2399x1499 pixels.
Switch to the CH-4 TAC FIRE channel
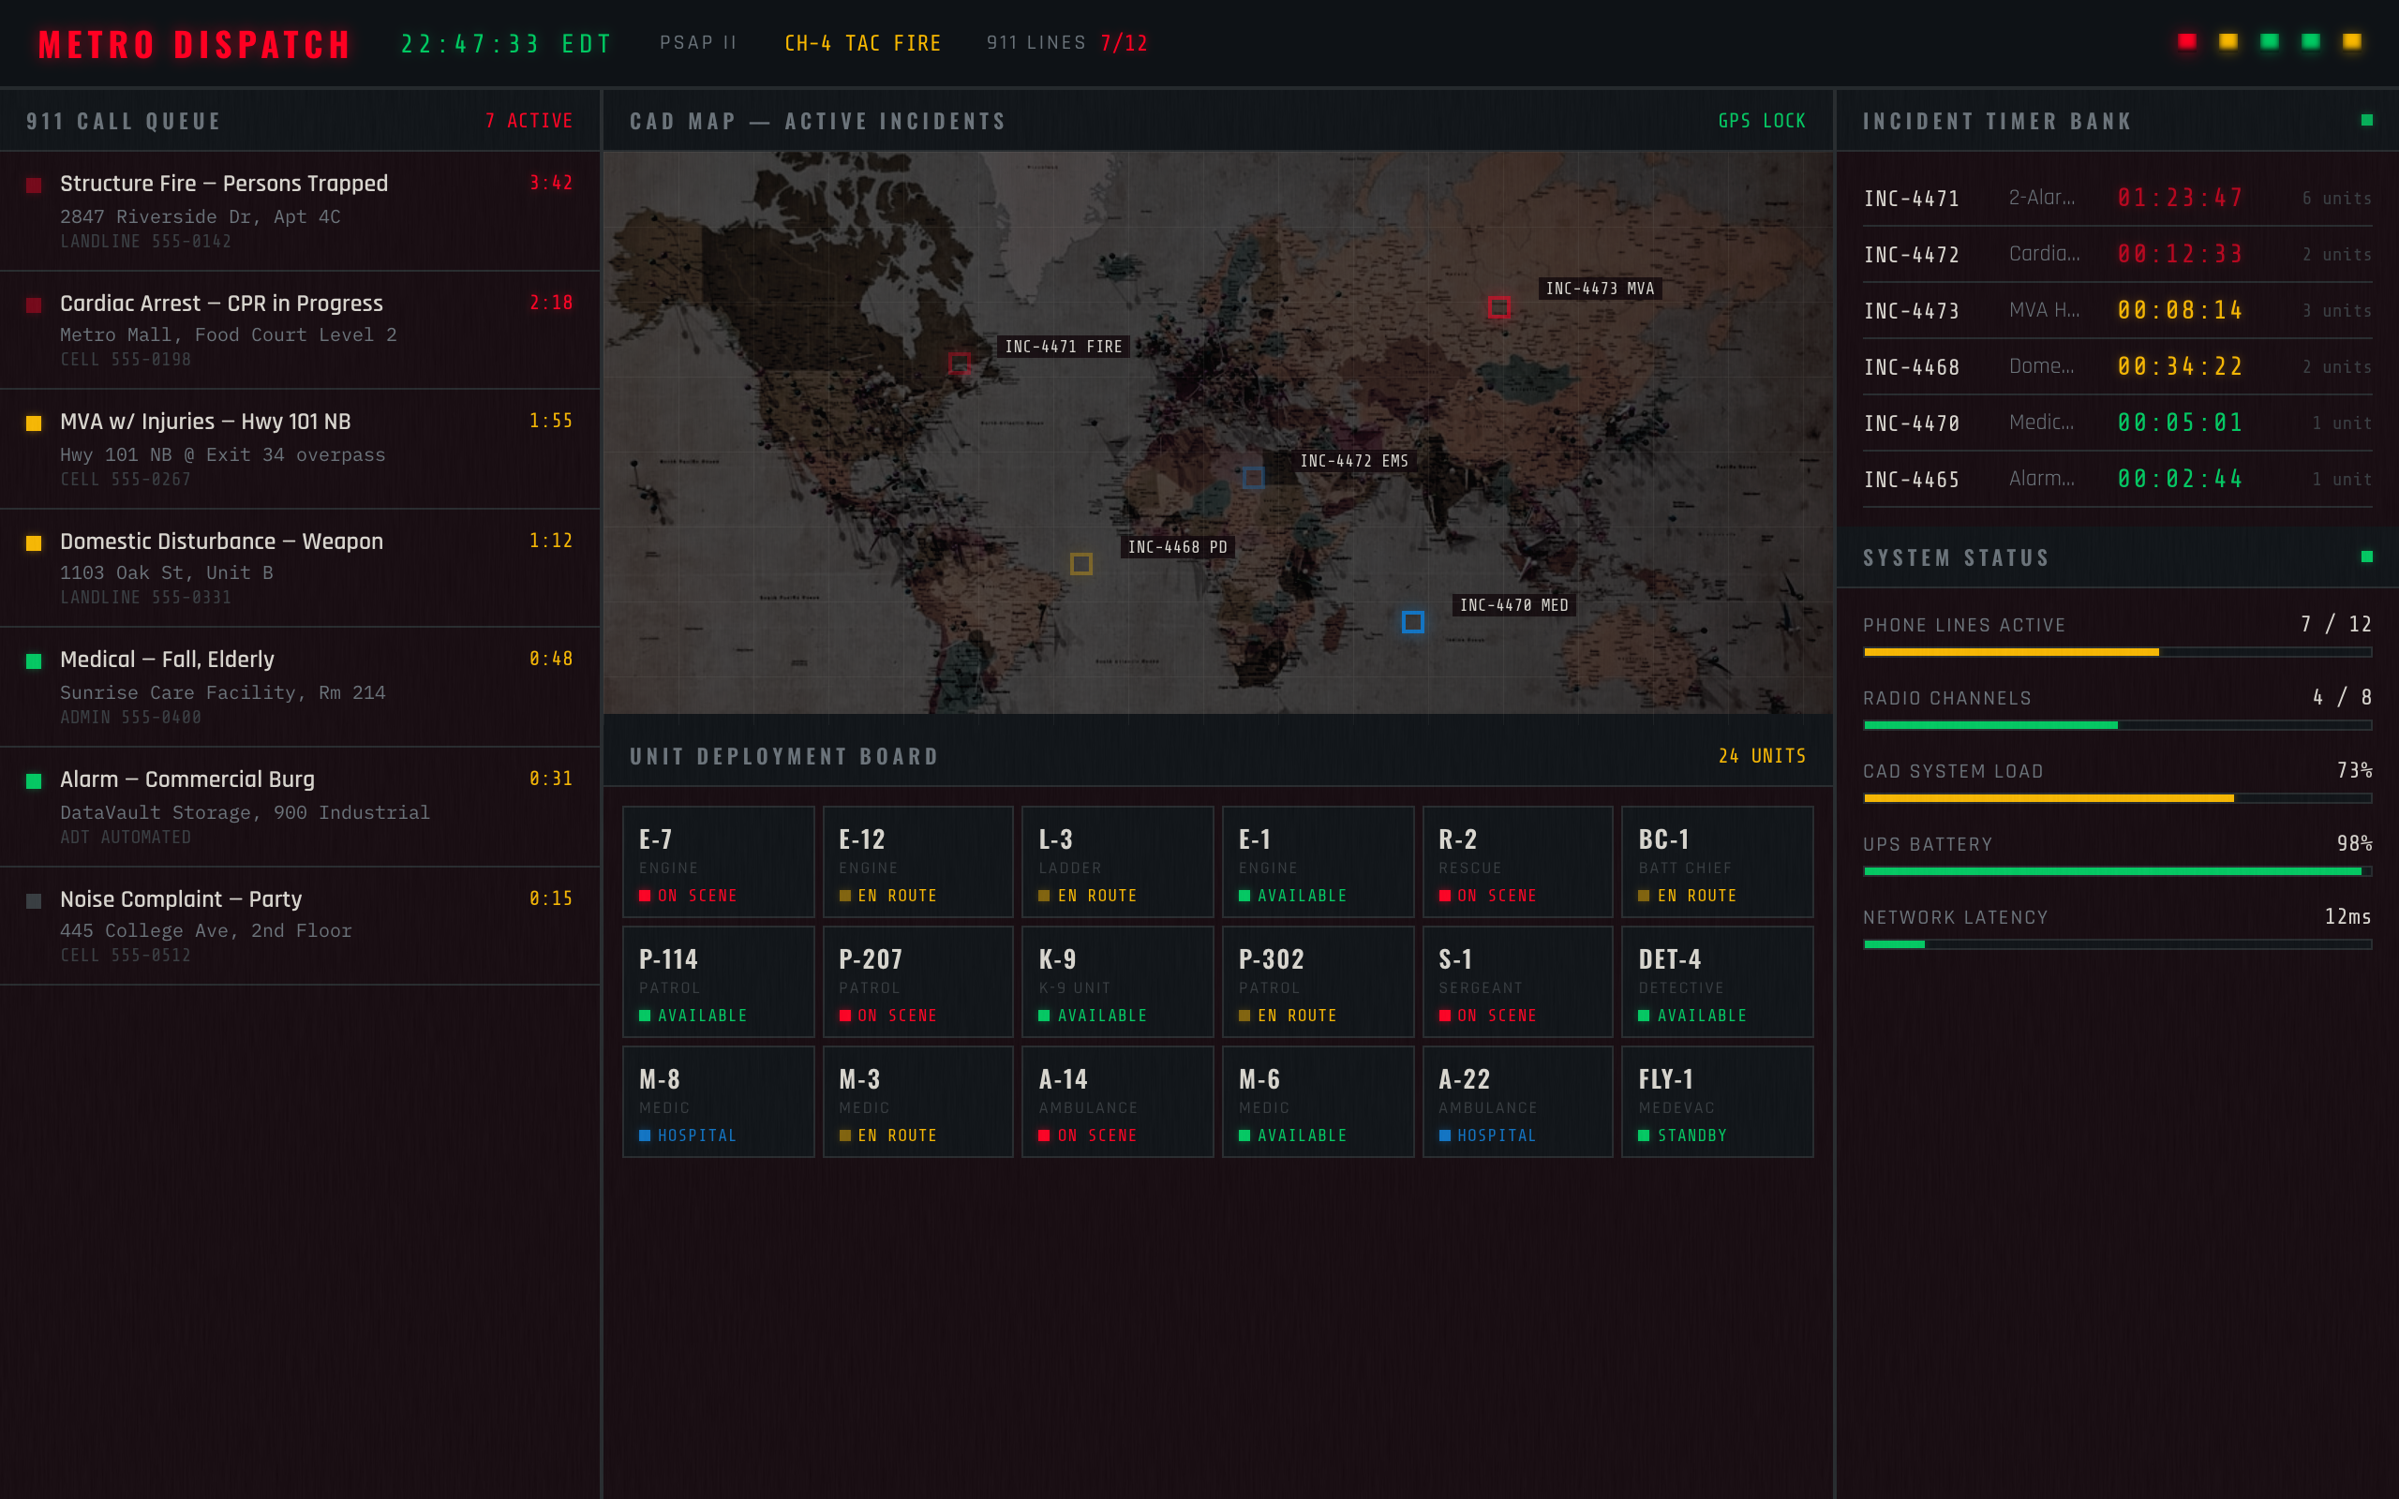pos(861,43)
